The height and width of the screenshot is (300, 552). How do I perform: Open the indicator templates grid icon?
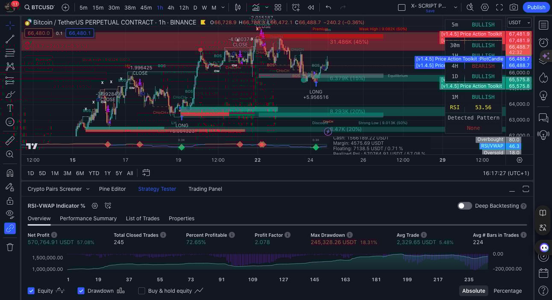pos(278,7)
